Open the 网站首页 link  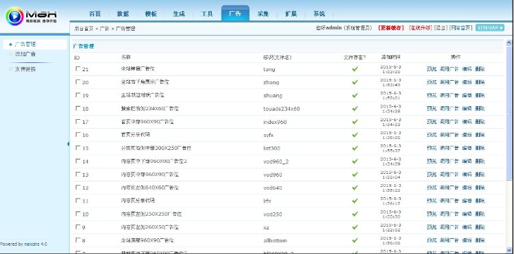point(461,28)
